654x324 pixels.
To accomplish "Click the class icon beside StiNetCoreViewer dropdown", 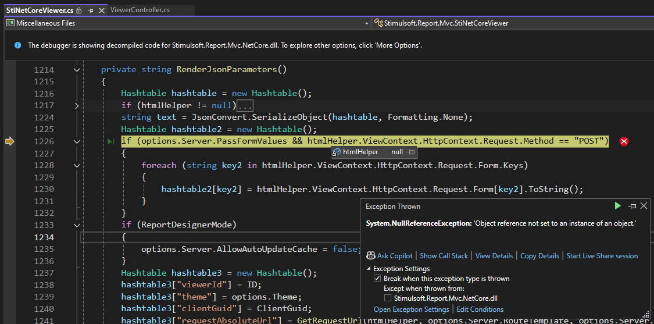I will coord(378,23).
